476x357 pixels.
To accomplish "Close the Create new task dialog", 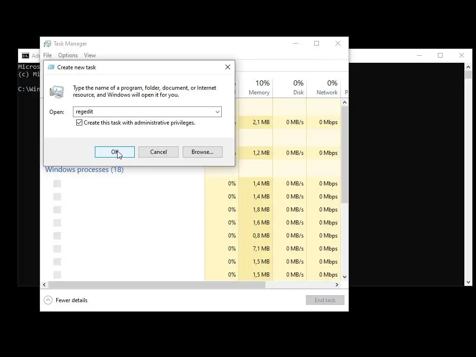I will coord(228,67).
